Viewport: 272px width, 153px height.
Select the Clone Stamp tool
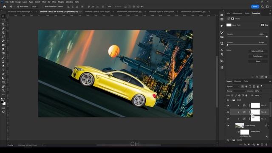[3, 62]
